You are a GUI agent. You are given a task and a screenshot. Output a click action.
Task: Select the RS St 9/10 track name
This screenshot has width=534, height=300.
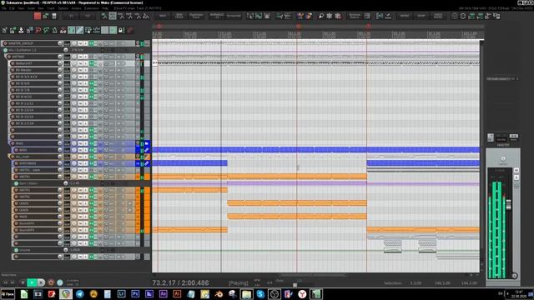click(24, 97)
